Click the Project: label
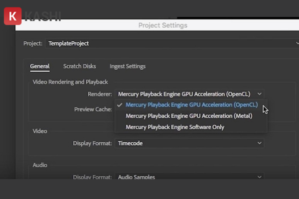 click(x=33, y=43)
